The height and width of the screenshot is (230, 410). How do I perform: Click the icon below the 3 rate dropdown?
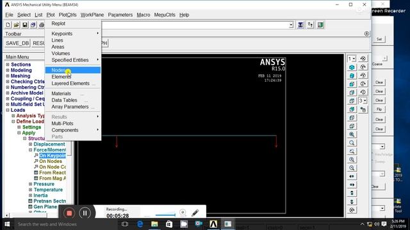tap(363, 109)
